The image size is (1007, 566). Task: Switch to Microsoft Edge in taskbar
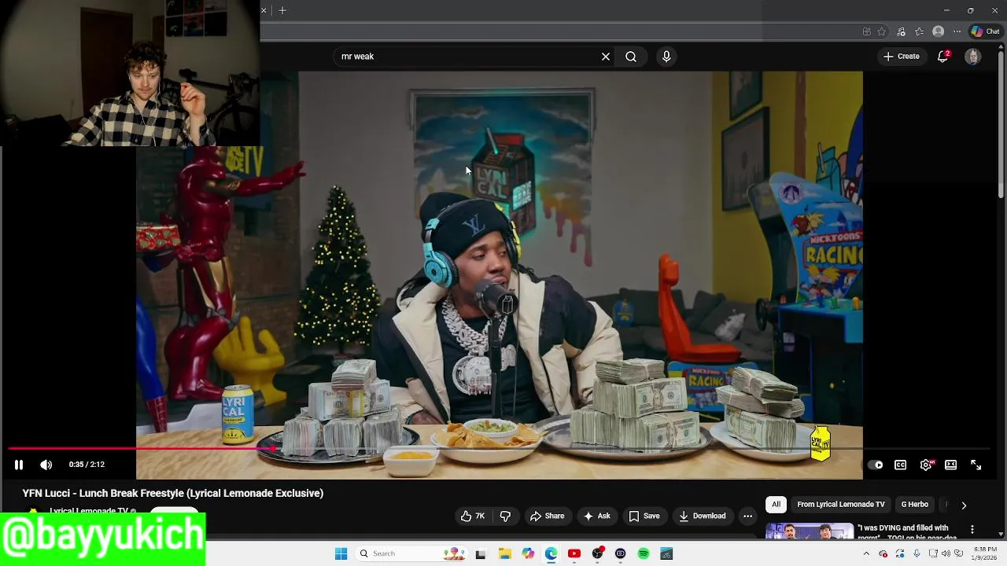pos(551,553)
